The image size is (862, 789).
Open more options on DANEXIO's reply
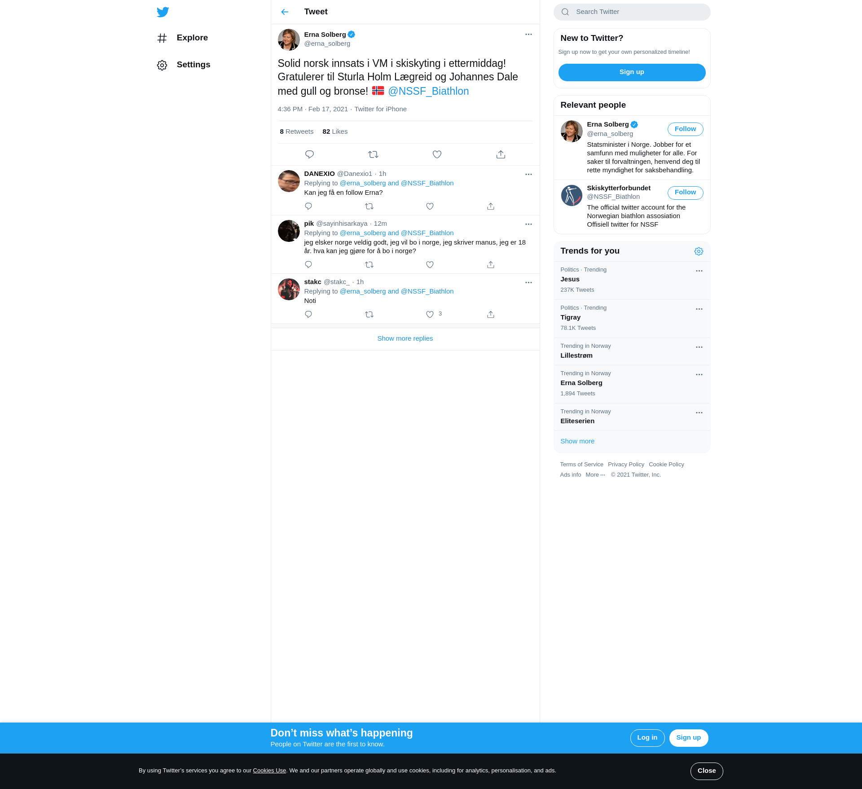(x=528, y=174)
